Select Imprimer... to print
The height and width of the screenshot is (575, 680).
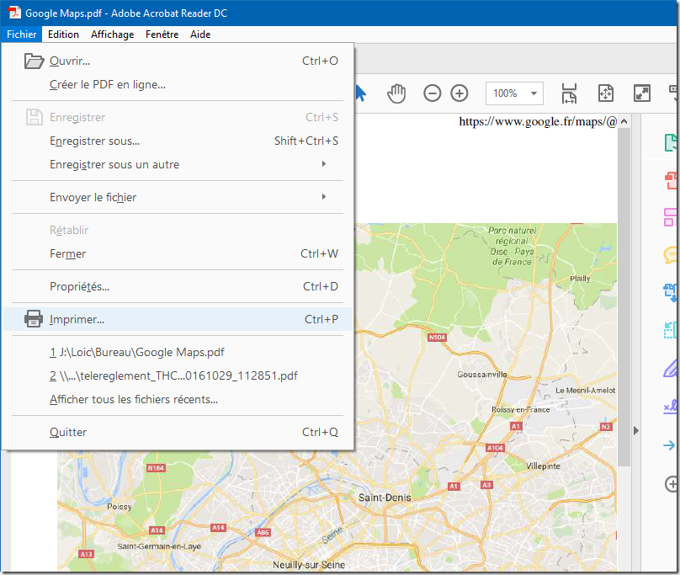178,319
